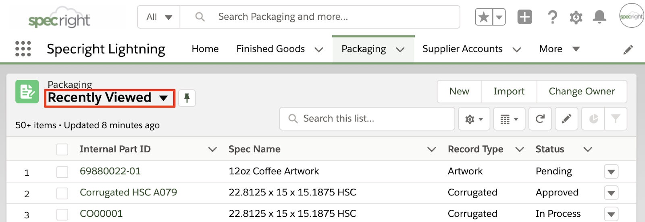Select checkbox for 12oz Coffee Artwork row
The height and width of the screenshot is (222, 645).
click(62, 172)
